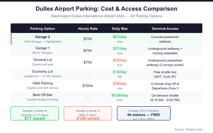Image resolution: width=213 pixels, height=133 pixels.
Task: Select the Garage 1 parking option
Action: pyautogui.click(x=43, y=48)
